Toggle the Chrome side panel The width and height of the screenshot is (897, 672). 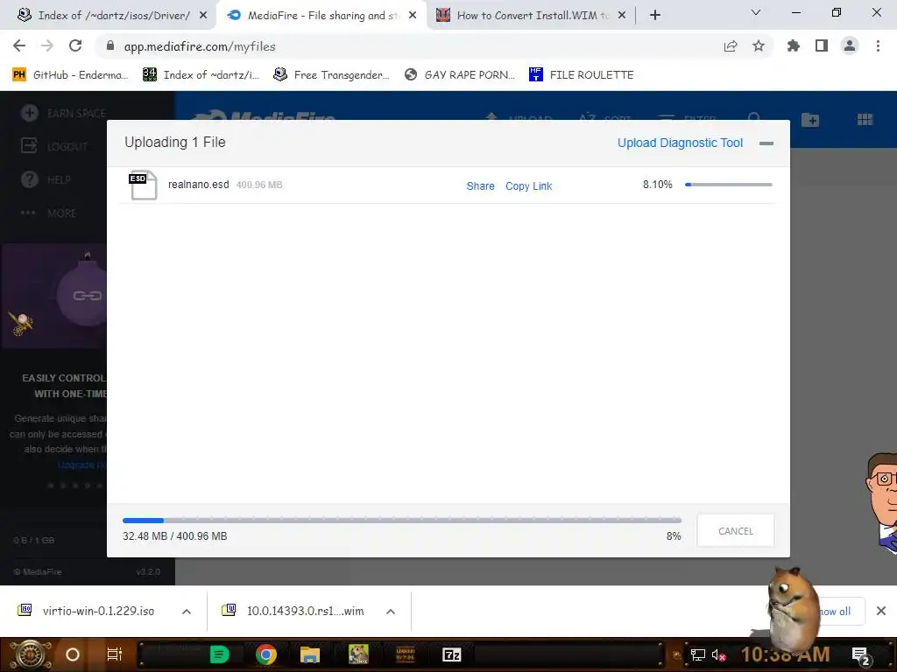click(x=822, y=45)
